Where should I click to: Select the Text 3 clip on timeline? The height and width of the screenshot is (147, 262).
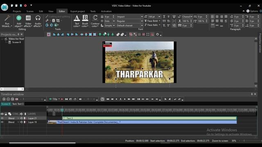click(149, 118)
